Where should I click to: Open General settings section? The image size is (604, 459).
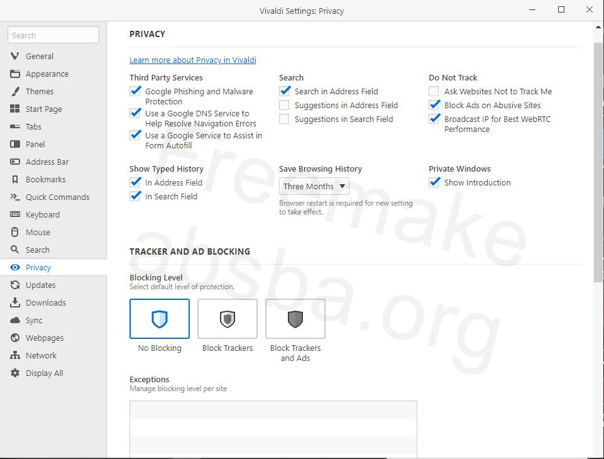40,56
